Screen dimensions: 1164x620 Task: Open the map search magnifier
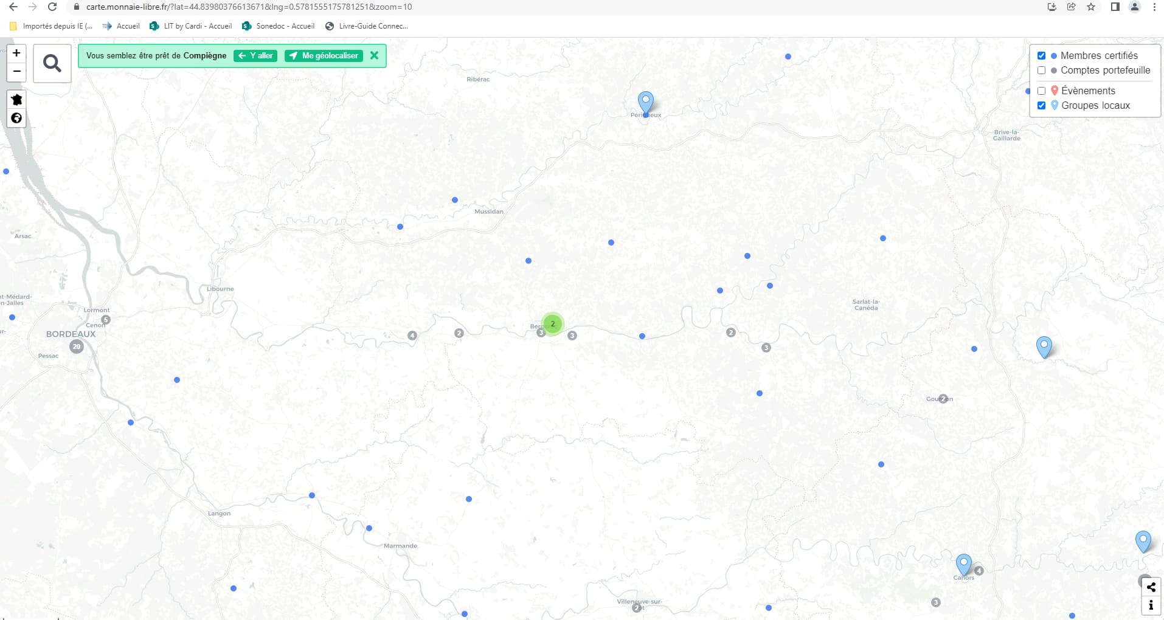pos(52,63)
